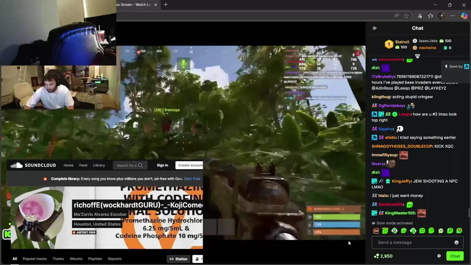Pick the ninth winking green emote
This screenshot has width=471, height=265.
(x=450, y=231)
